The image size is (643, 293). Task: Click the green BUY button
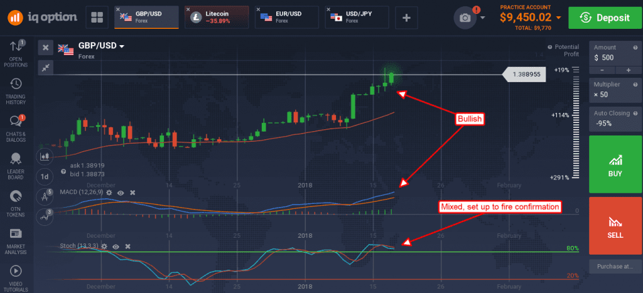615,164
